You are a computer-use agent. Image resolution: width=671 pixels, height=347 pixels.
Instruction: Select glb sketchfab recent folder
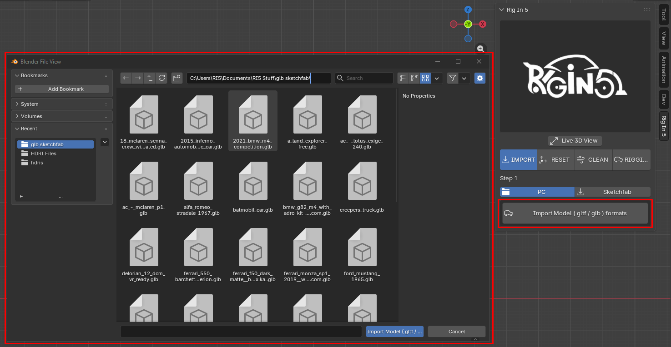tap(55, 144)
